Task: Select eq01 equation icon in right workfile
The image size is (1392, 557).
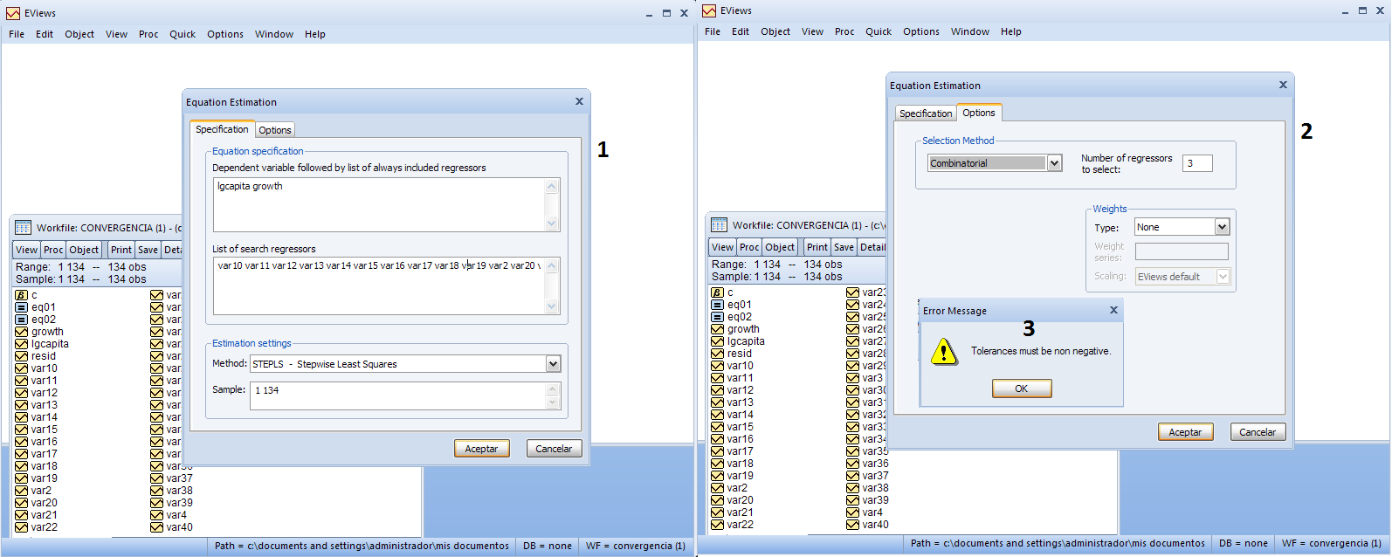Action: [717, 305]
